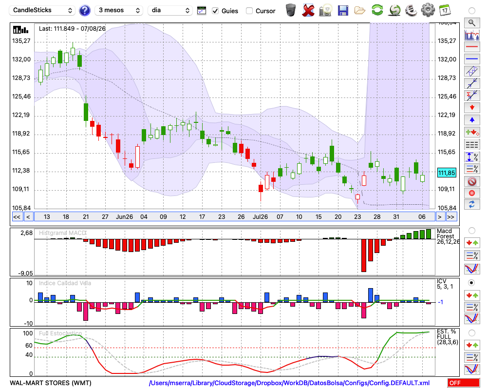Click the >> fast forward navigation button
Screen dimensions: 487x390
[450, 217]
